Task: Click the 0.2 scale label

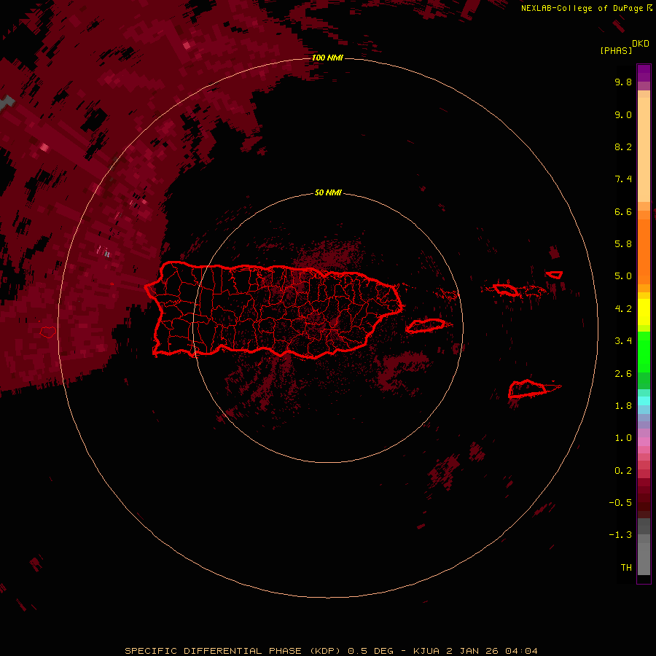Action: (x=623, y=471)
